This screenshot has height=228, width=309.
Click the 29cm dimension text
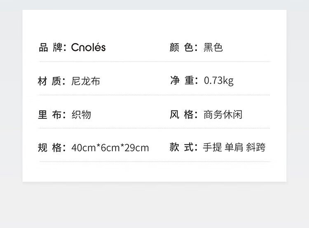[137, 148]
